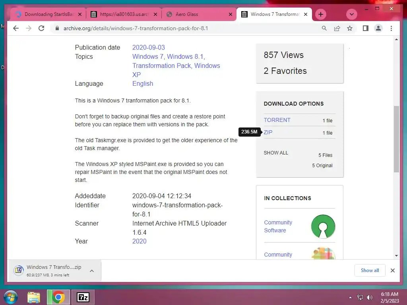Toggle the Chrome side panel
This screenshot has height=305, width=407.
point(366,28)
